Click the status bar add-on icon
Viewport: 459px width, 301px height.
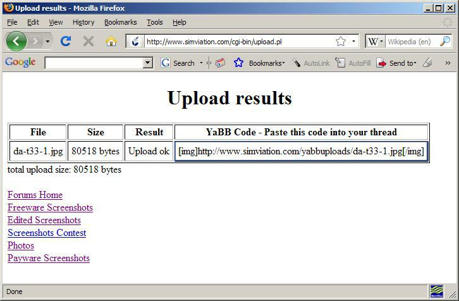[437, 292]
